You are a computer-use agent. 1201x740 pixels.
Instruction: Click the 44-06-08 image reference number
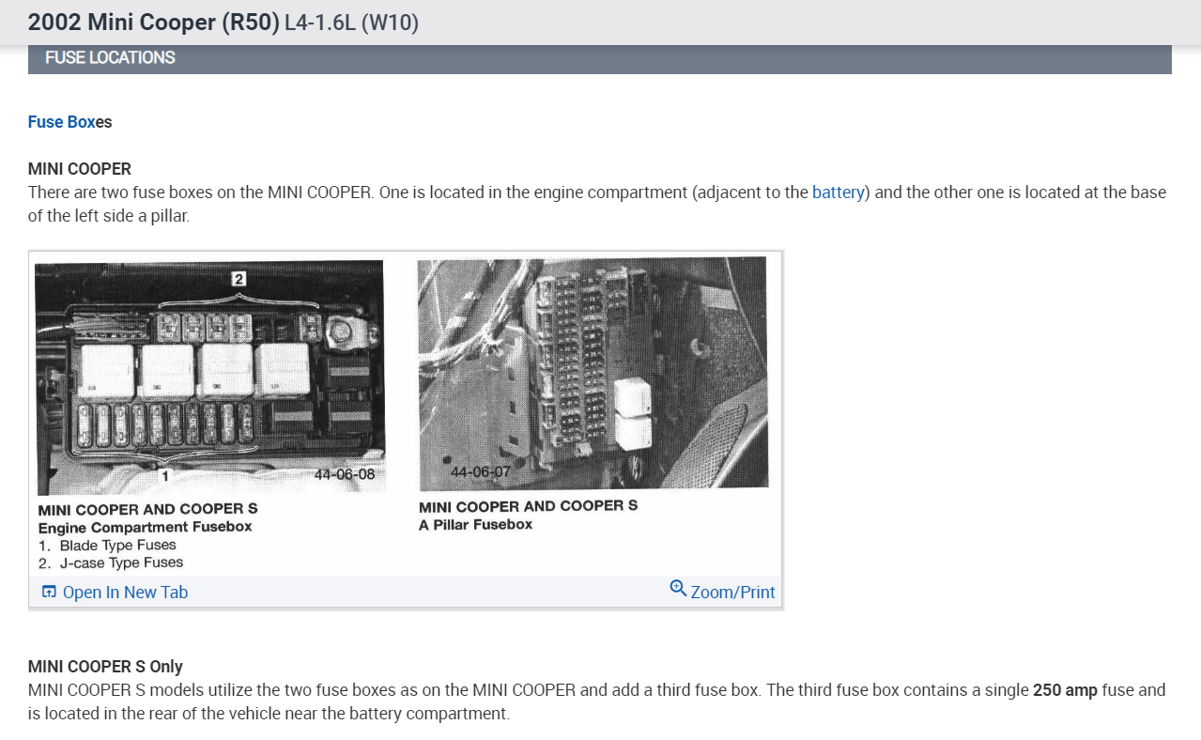coord(345,474)
